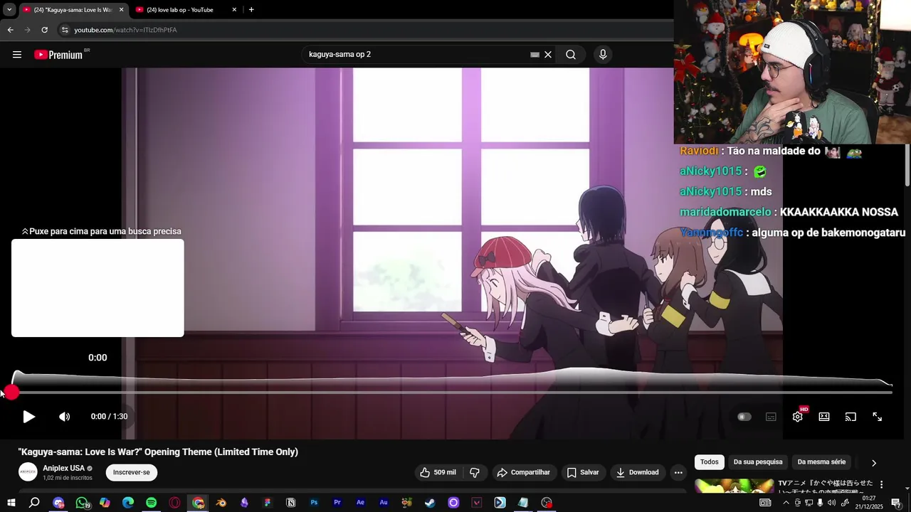The width and height of the screenshot is (911, 512).
Task: Dislike the video
Action: coord(475,472)
